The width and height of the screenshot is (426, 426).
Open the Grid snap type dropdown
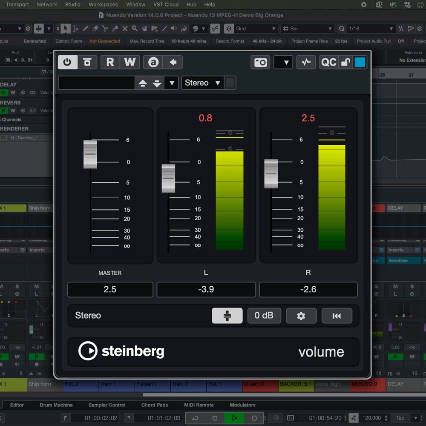[x=256, y=29]
